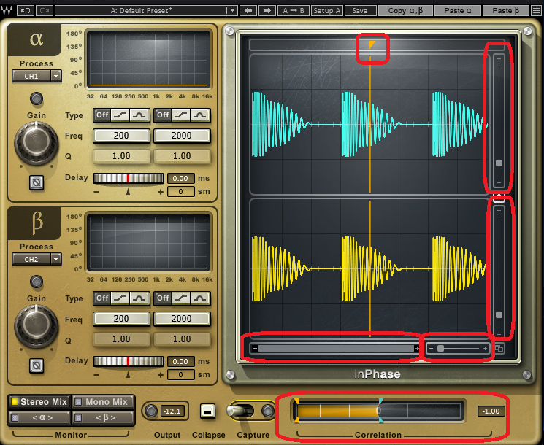Open the alpha Process CH1 dropdown

tap(37, 76)
